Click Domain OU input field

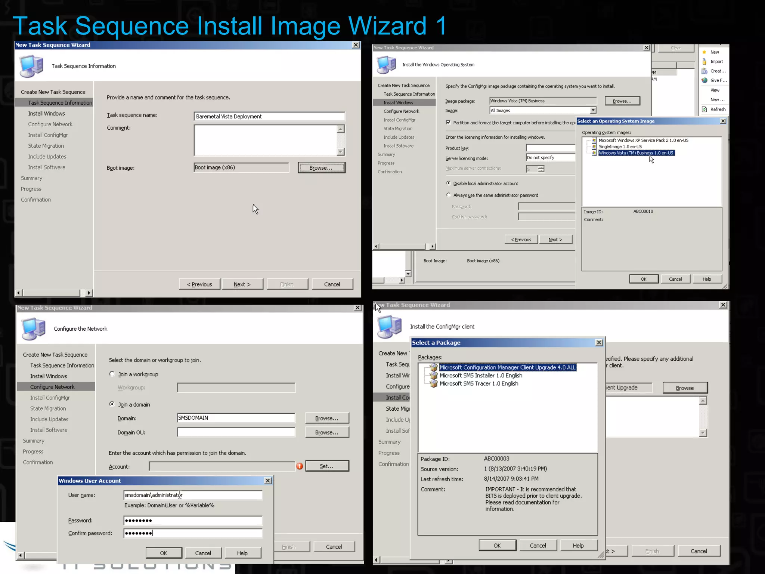point(236,432)
